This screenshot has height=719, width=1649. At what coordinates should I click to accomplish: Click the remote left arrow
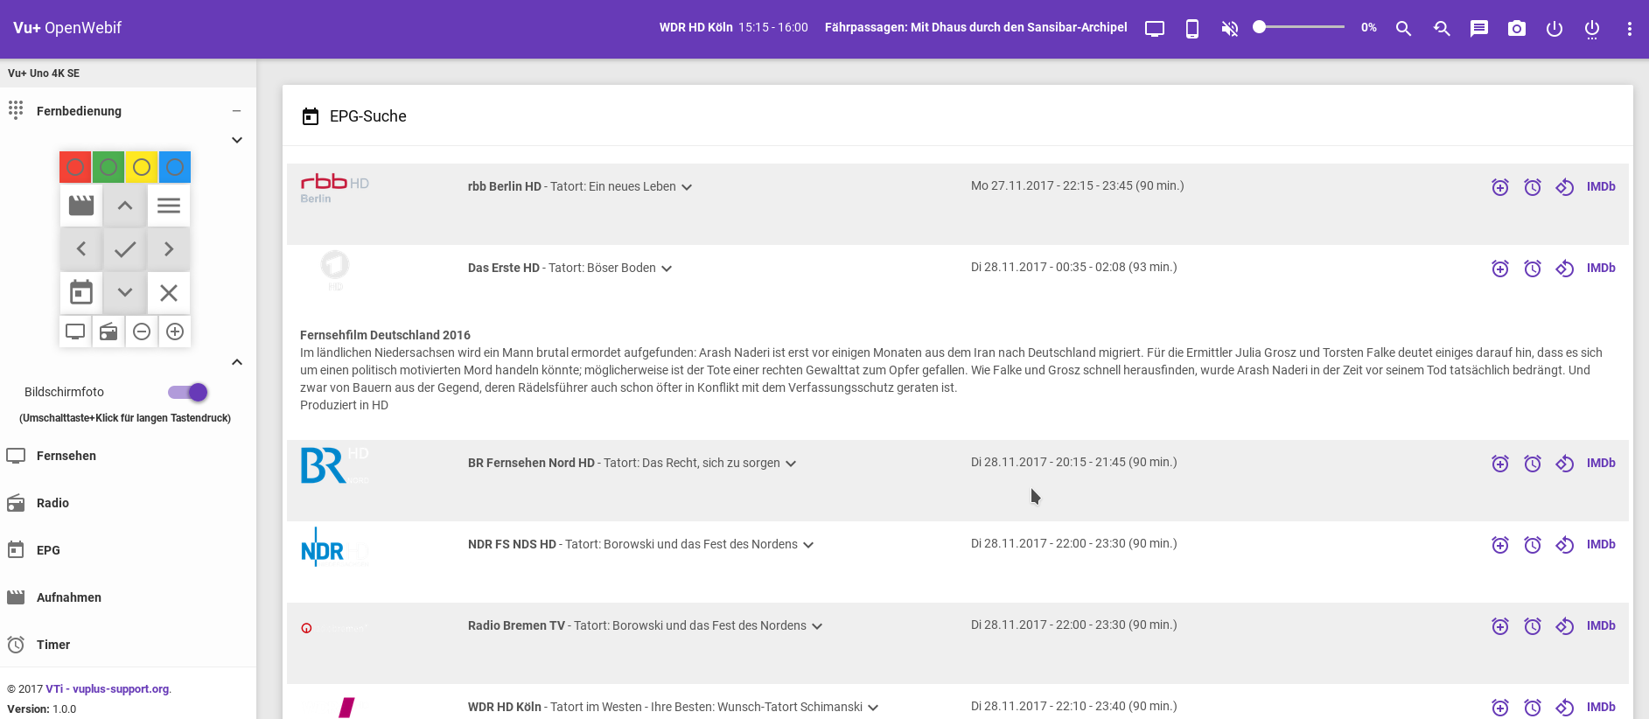click(x=81, y=249)
